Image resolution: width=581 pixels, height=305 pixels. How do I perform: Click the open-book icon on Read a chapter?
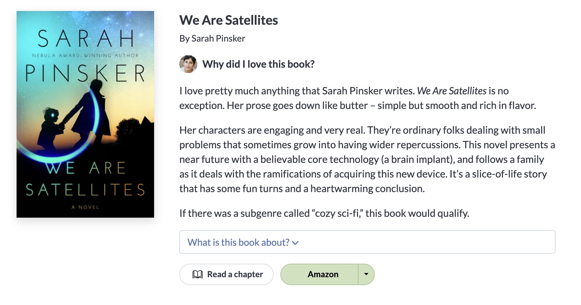coord(197,274)
